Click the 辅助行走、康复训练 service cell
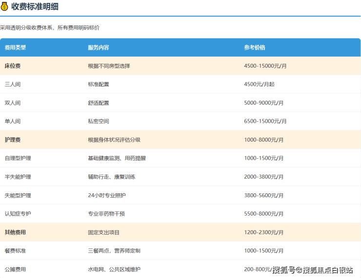This screenshot has width=361, height=278. click(111, 177)
